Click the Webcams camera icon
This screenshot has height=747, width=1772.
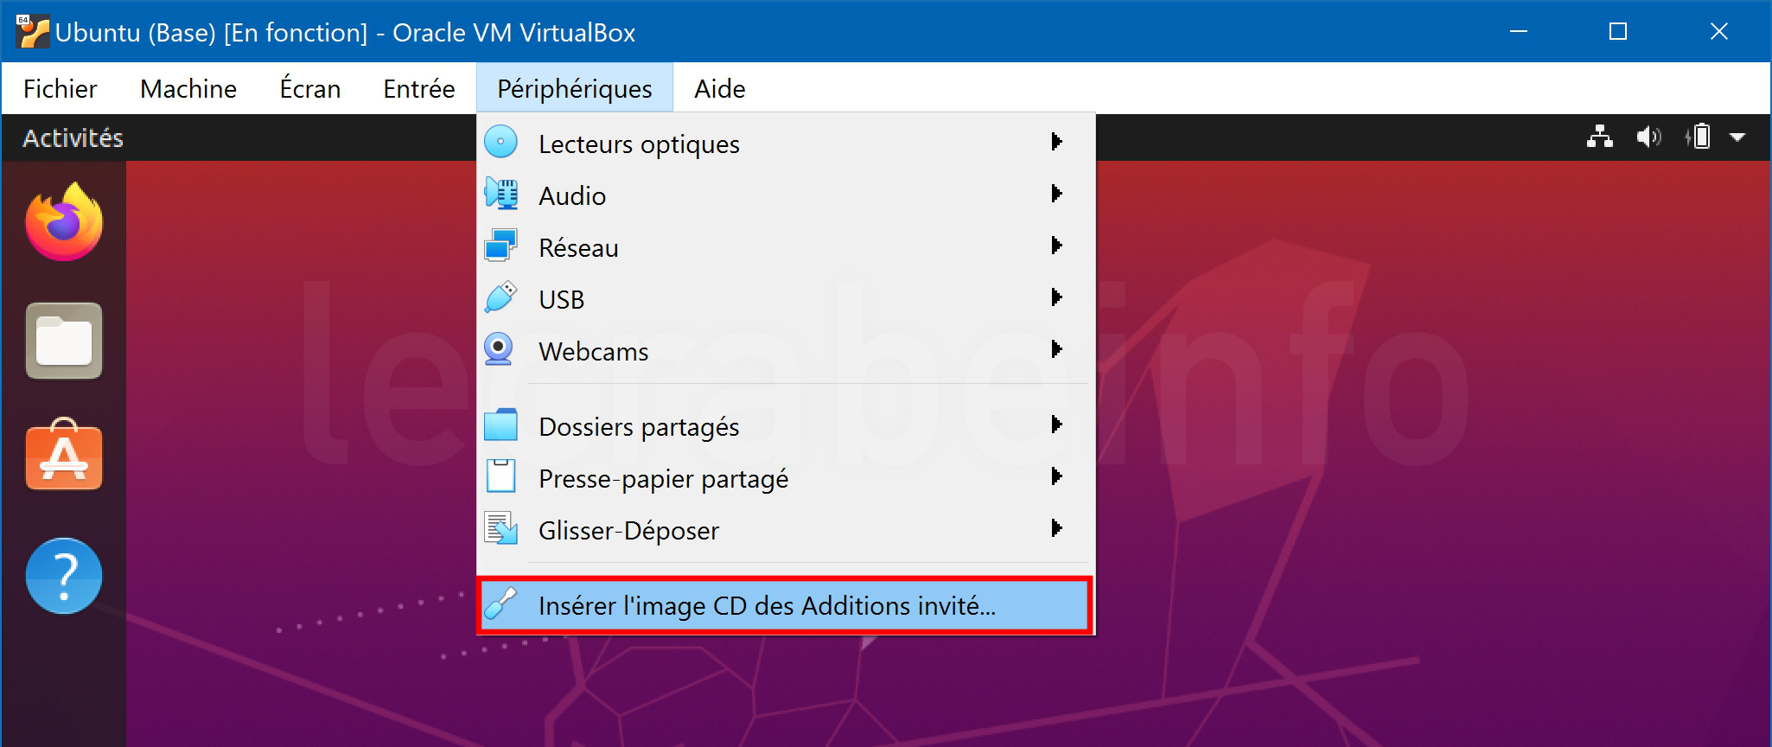pos(499,349)
